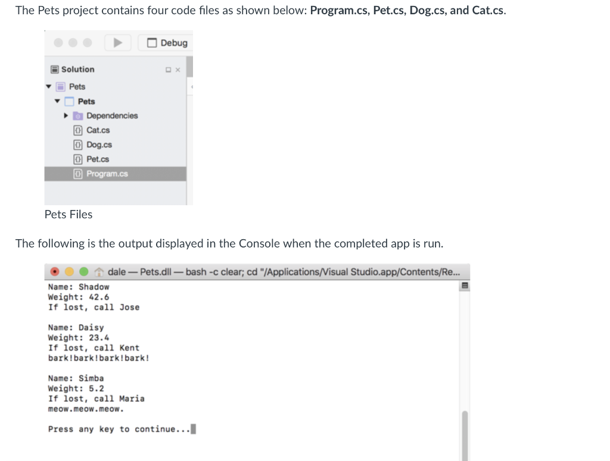
Task: Click the terminal window title text
Action: click(x=284, y=272)
